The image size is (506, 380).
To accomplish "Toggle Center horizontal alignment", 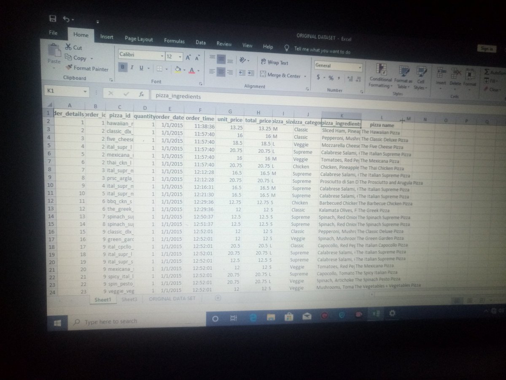I will [221, 72].
